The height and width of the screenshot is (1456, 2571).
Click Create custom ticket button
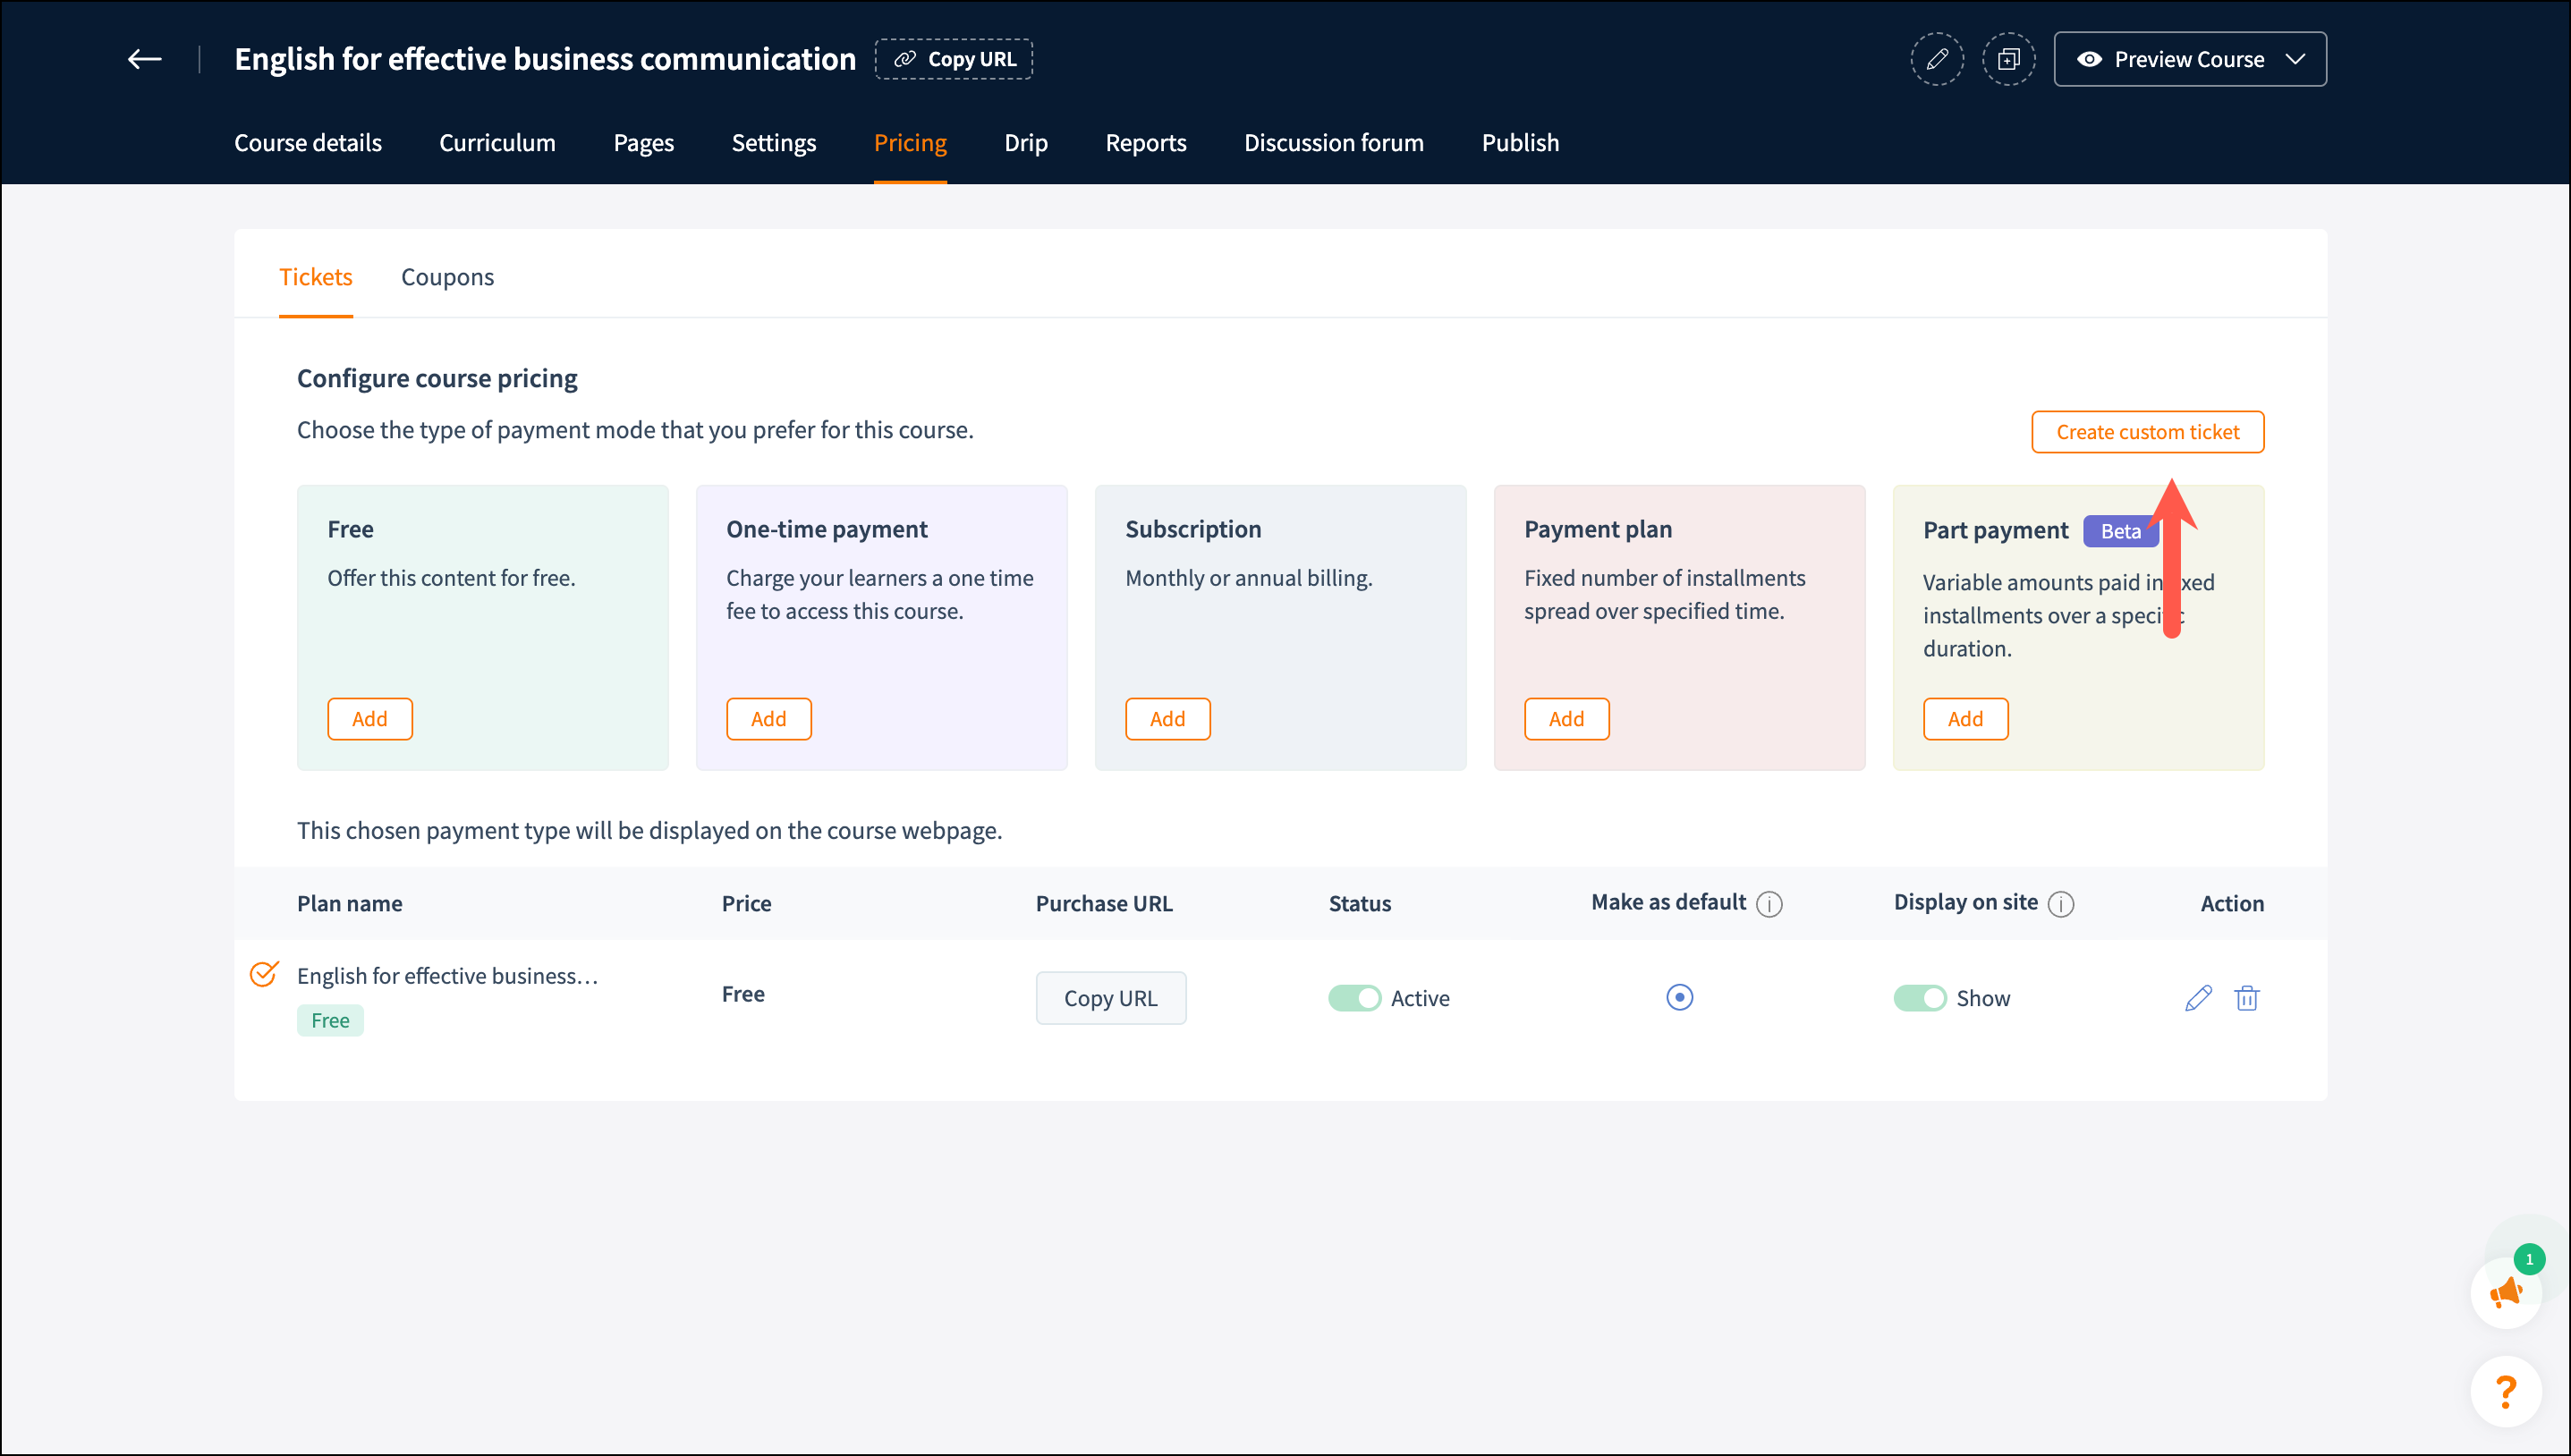click(x=2147, y=432)
